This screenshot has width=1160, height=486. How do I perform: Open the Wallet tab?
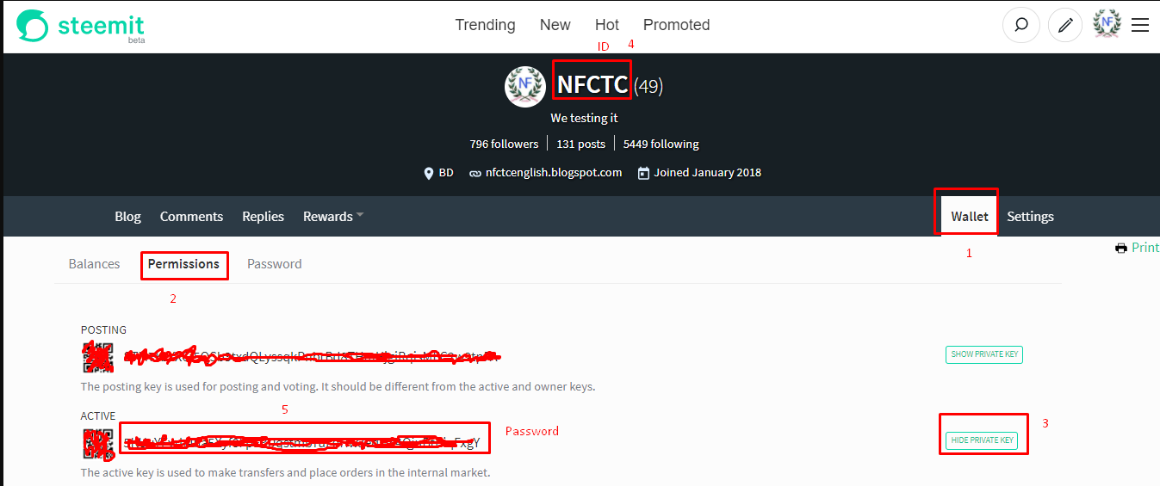[970, 217]
